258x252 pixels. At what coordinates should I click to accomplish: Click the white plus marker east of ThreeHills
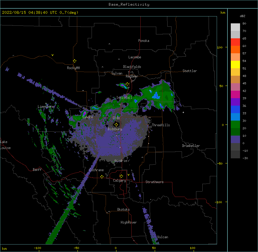[x=183, y=112]
